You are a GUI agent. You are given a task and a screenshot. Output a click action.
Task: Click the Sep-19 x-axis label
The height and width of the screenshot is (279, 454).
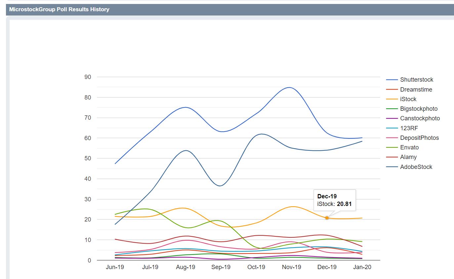pyautogui.click(x=221, y=267)
